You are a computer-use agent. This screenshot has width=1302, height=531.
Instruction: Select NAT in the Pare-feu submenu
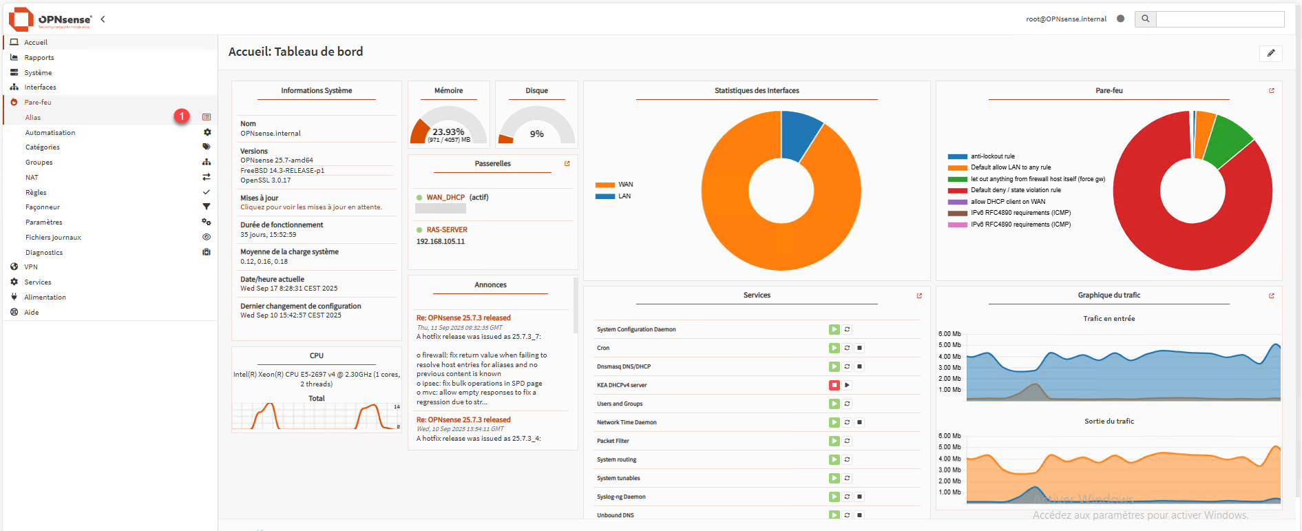(32, 178)
